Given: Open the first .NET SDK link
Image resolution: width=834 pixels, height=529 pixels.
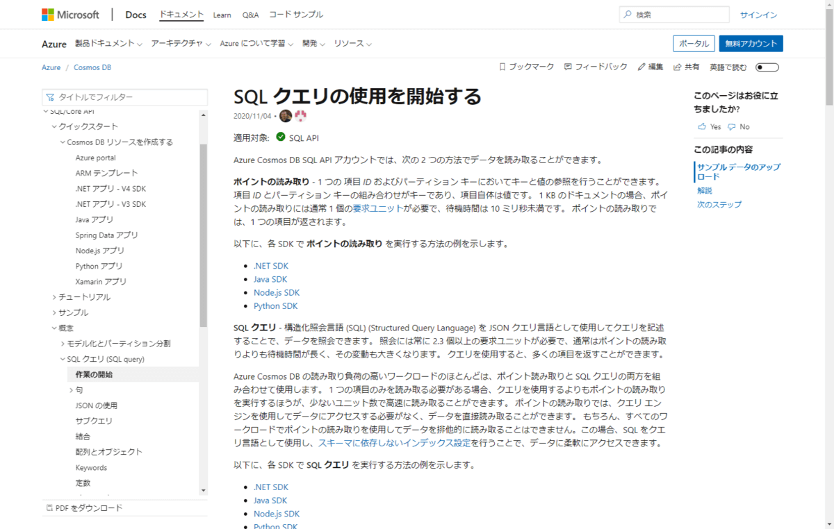Looking at the screenshot, I should click(x=271, y=266).
